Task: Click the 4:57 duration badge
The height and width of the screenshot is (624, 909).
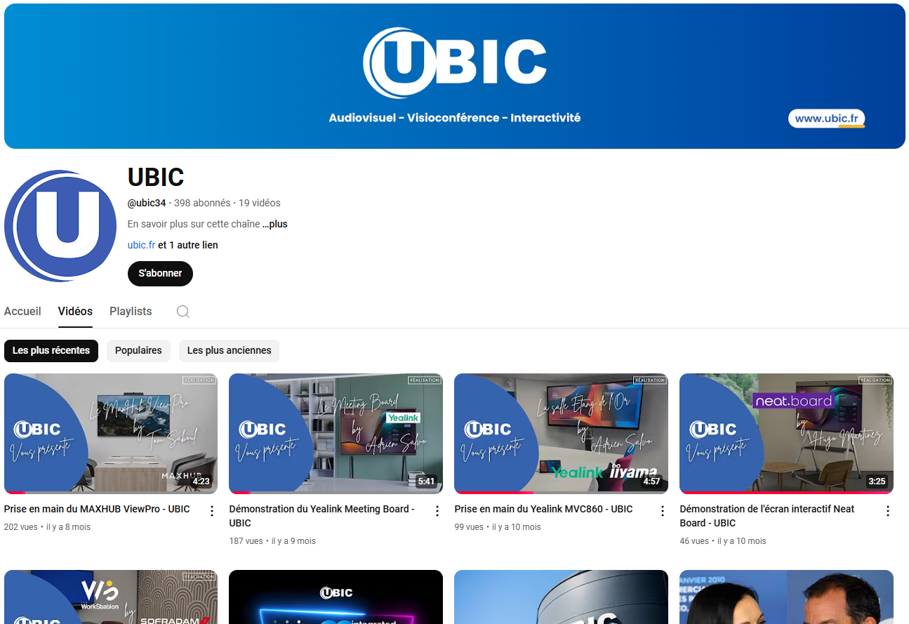Action: [x=651, y=482]
